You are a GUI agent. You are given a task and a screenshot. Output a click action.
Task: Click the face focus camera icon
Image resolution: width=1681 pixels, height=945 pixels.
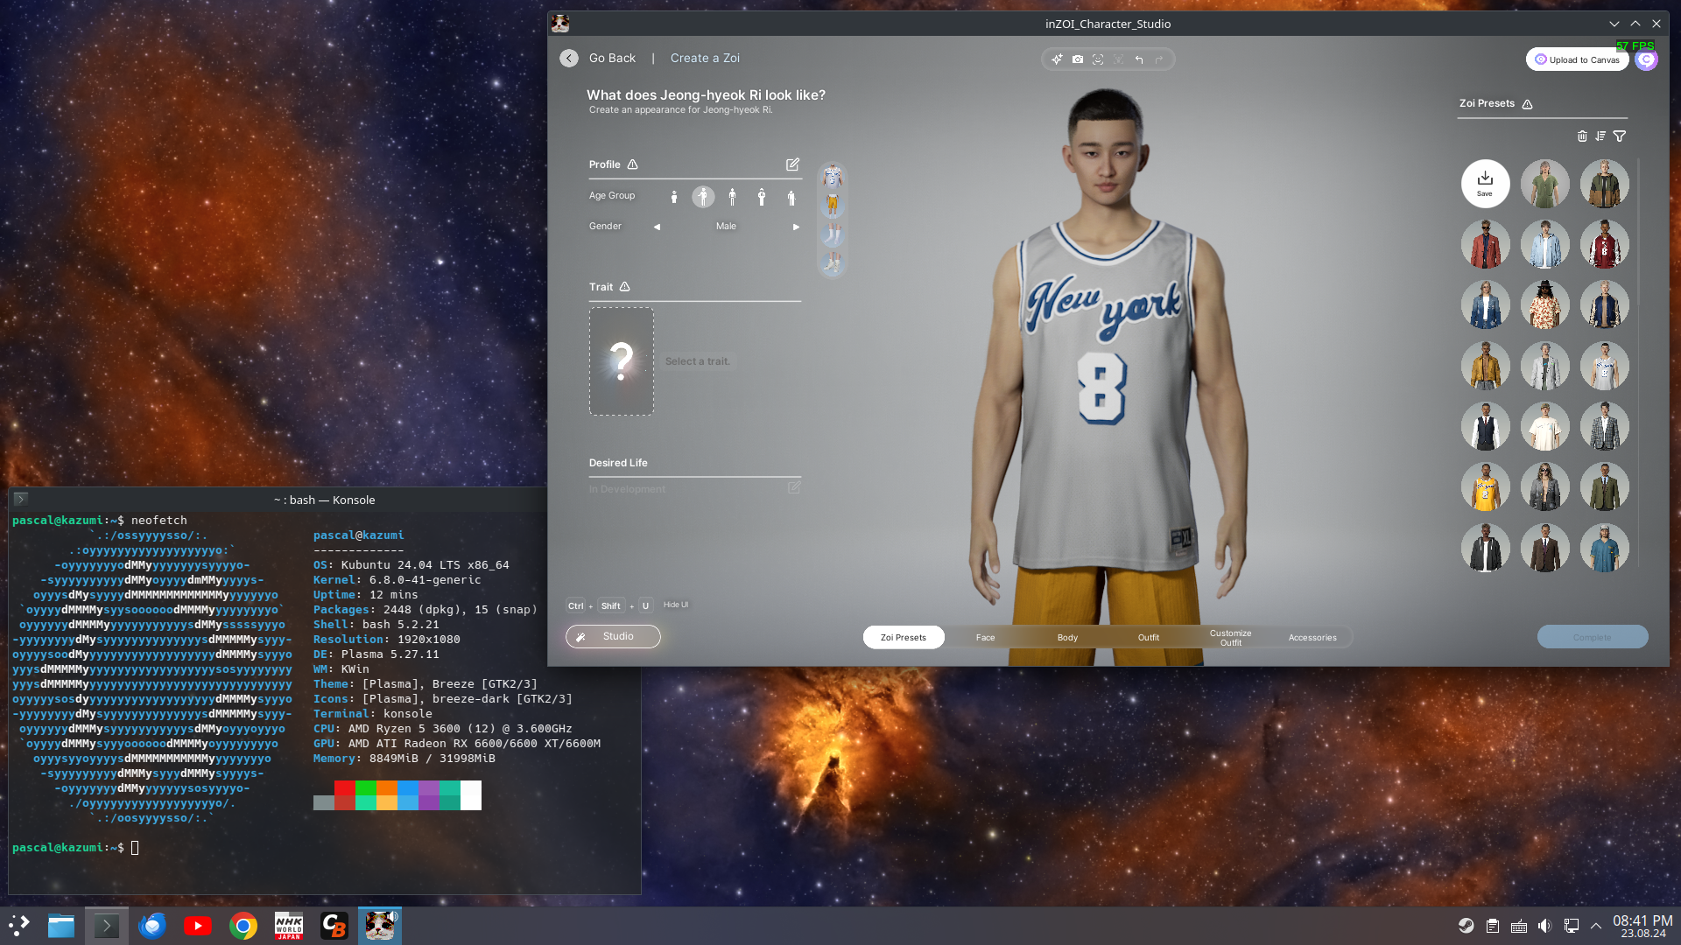coord(1098,59)
